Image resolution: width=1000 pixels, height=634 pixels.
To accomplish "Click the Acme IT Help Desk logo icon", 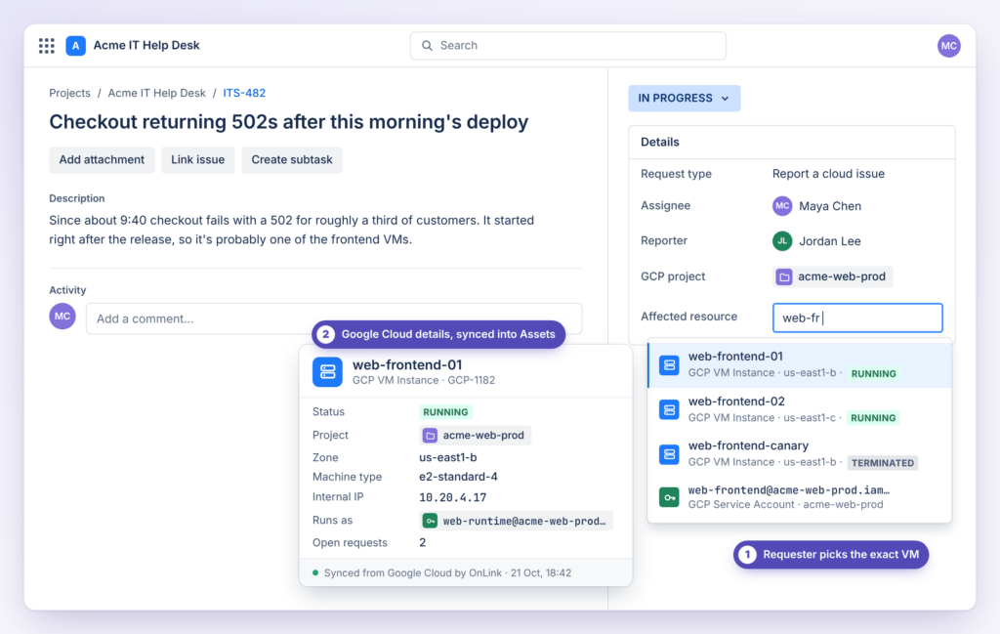I will [x=75, y=45].
